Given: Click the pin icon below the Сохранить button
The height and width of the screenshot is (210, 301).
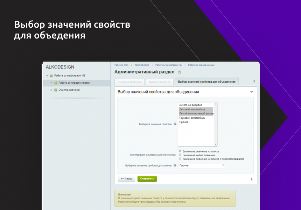Looking at the screenshot, I should point(251,179).
